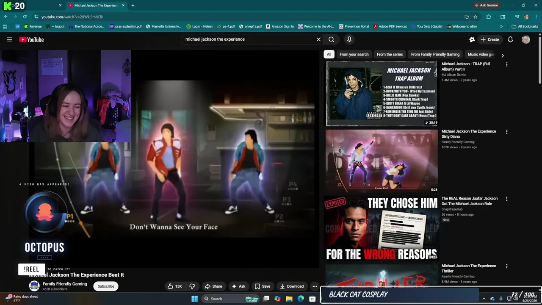Open the YouTube notifications bell

pyautogui.click(x=510, y=39)
